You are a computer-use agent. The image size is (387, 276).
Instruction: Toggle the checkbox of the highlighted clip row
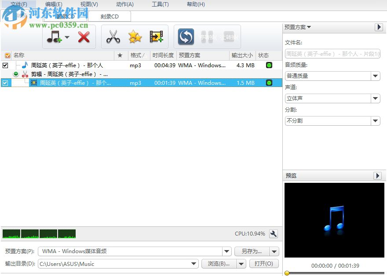pyautogui.click(x=5, y=83)
